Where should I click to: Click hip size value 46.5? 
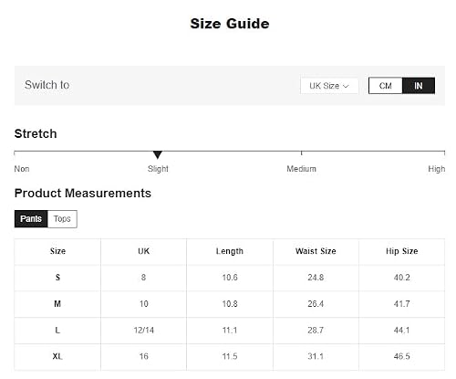(x=402, y=356)
